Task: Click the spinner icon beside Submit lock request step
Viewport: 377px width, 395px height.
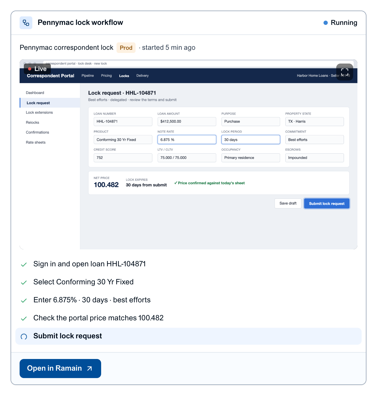Action: pyautogui.click(x=24, y=336)
